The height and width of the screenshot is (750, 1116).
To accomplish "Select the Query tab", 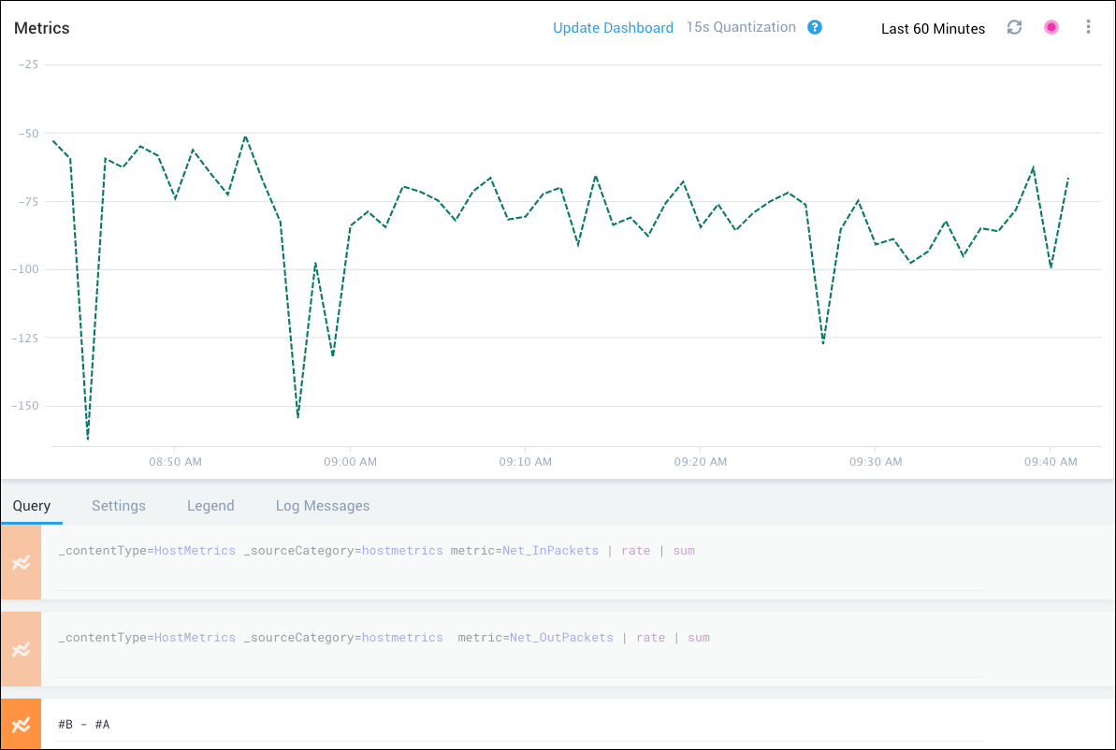I will 32,506.
